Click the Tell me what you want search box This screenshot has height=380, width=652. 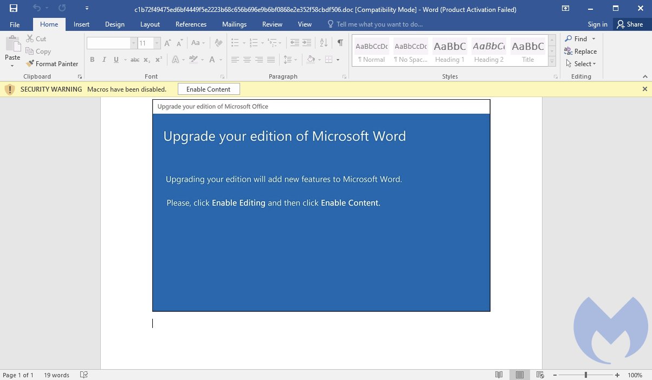(x=375, y=24)
